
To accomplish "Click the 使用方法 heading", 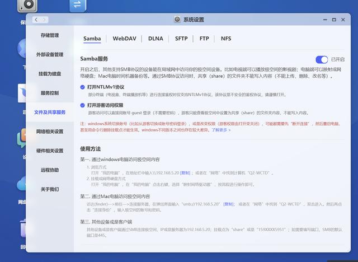I will click(x=91, y=149).
